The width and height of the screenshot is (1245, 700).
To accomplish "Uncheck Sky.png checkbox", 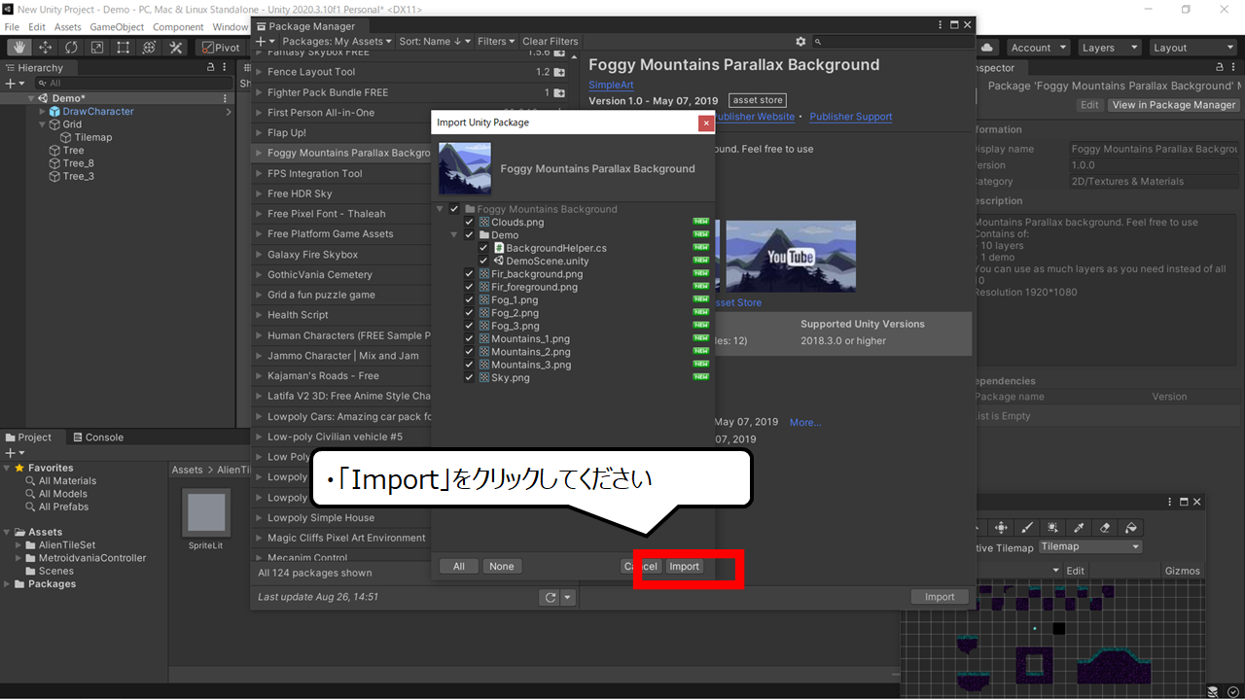I will (x=470, y=377).
